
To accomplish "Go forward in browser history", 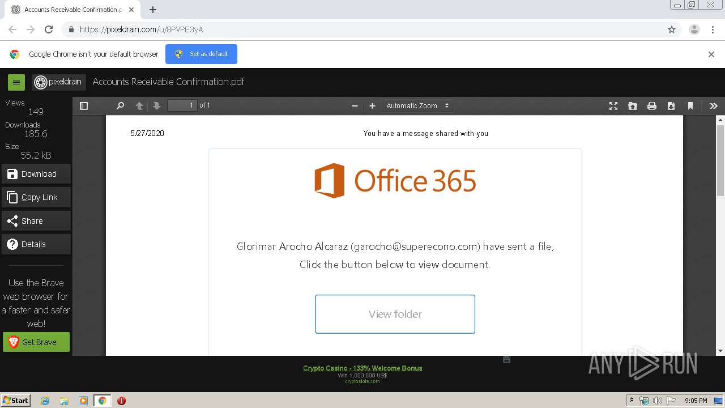I will coord(31,29).
